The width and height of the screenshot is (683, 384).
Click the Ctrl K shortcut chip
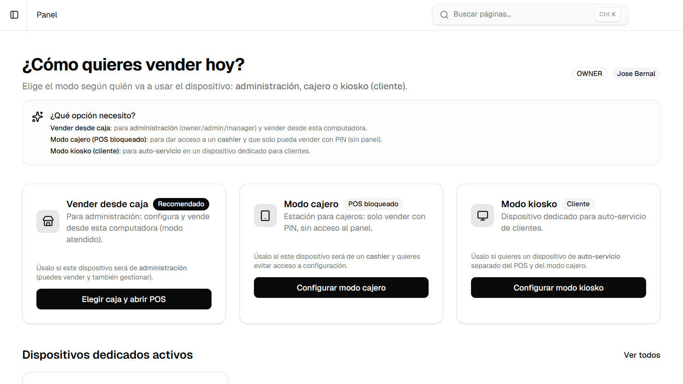(x=607, y=14)
